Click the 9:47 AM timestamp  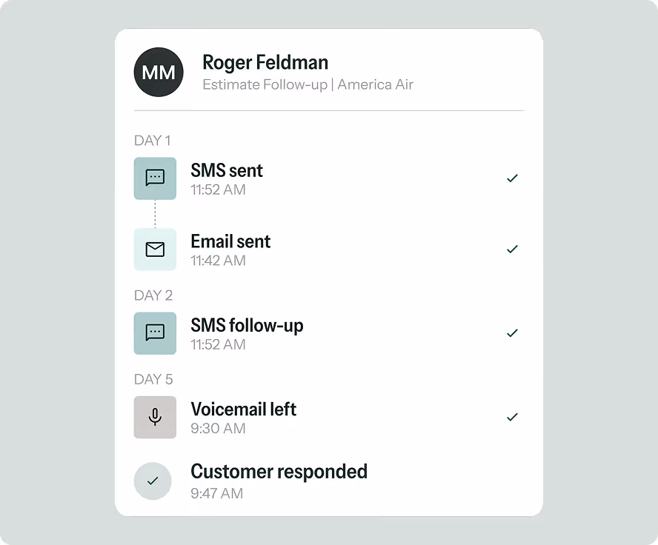(x=217, y=493)
